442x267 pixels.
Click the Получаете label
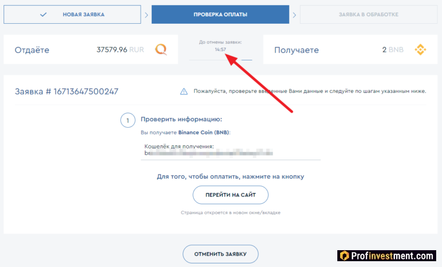297,50
